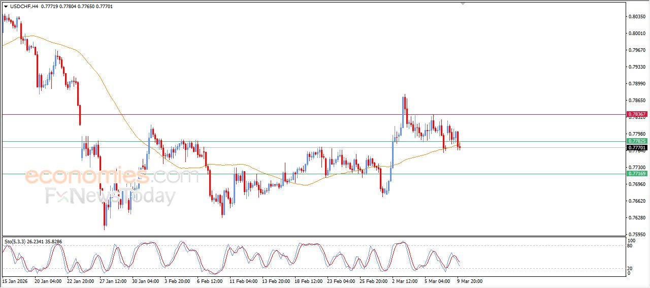The height and width of the screenshot is (288, 650).
Task: Click the triangle arrow before USDCHF,H4
Action: pos(6,6)
